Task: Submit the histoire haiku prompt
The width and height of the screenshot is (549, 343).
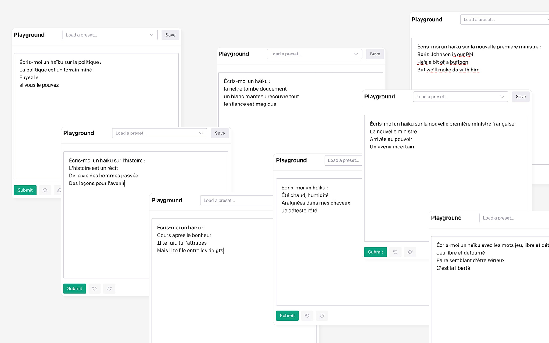Action: (74, 288)
